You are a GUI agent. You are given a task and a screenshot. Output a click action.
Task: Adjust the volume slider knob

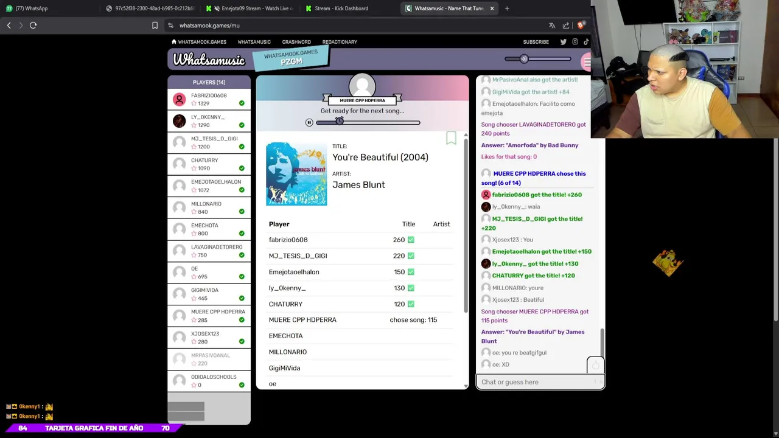coord(524,59)
